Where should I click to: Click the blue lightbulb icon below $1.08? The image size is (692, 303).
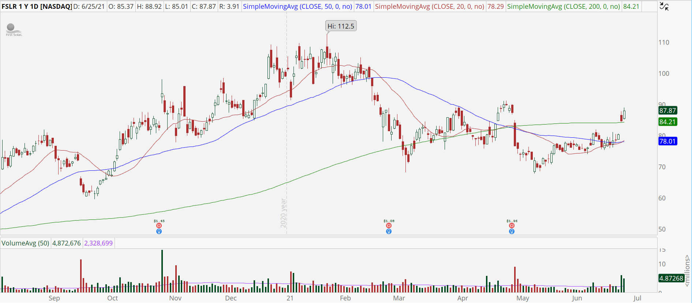[x=389, y=231]
